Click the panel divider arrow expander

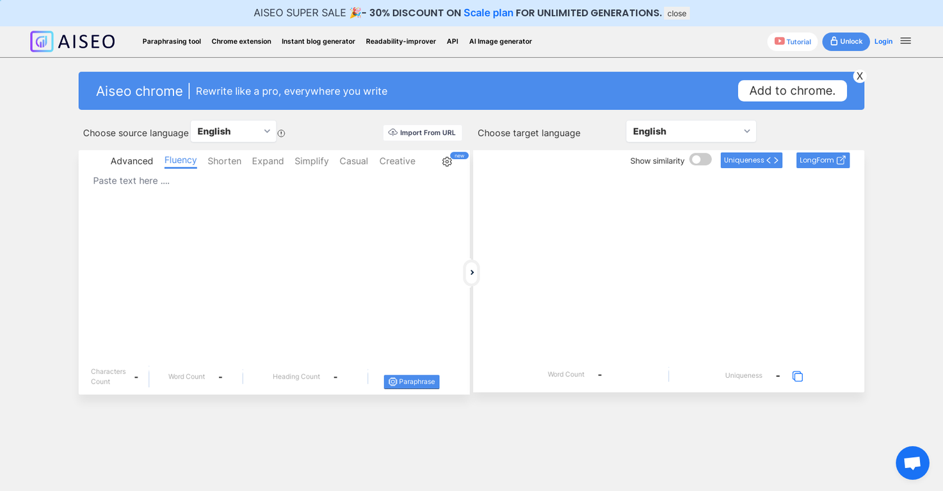(472, 273)
